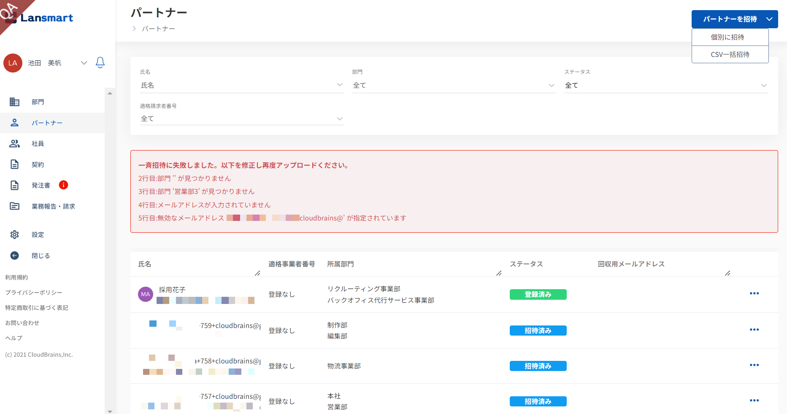
Task: Open the ヘルプ link
Action: [14, 338]
